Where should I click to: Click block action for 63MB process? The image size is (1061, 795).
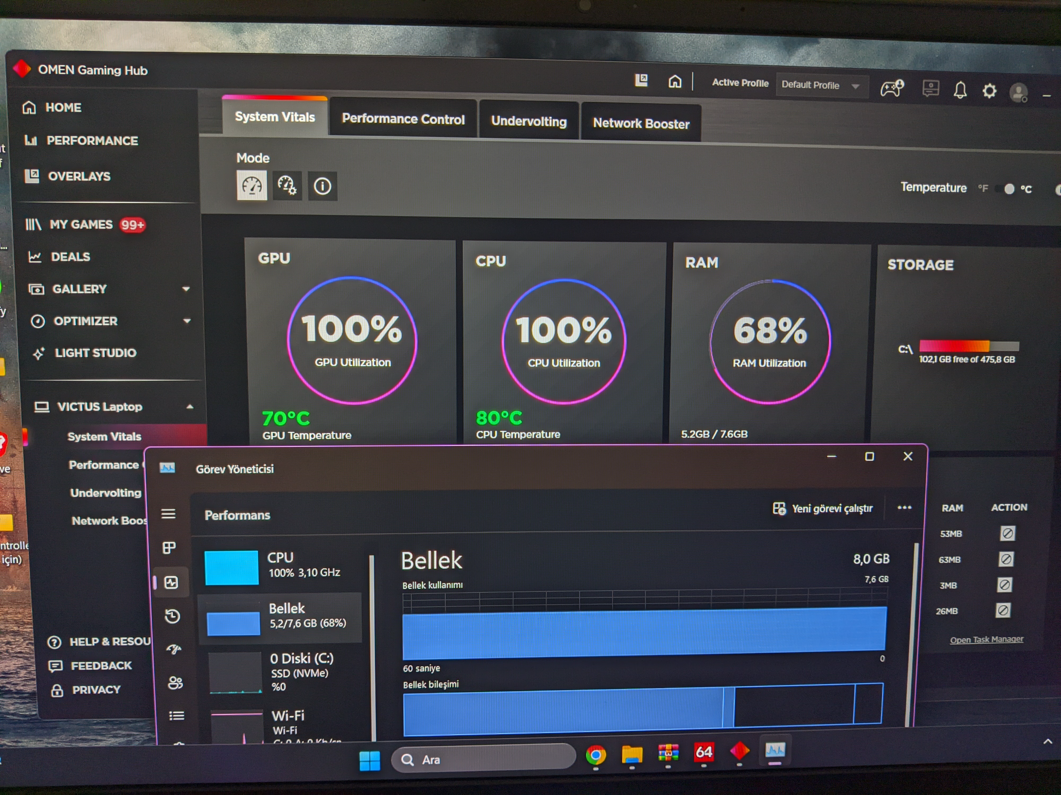point(1006,559)
